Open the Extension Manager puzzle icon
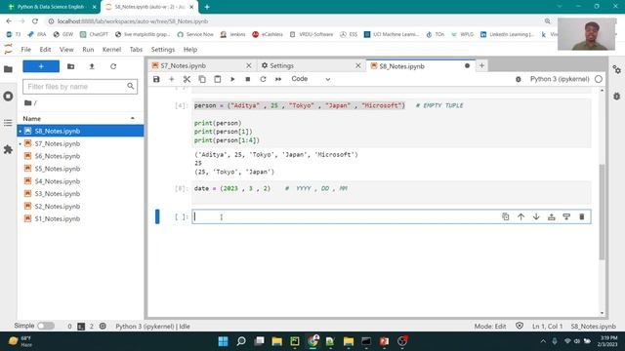This screenshot has width=625, height=351. coord(8,149)
